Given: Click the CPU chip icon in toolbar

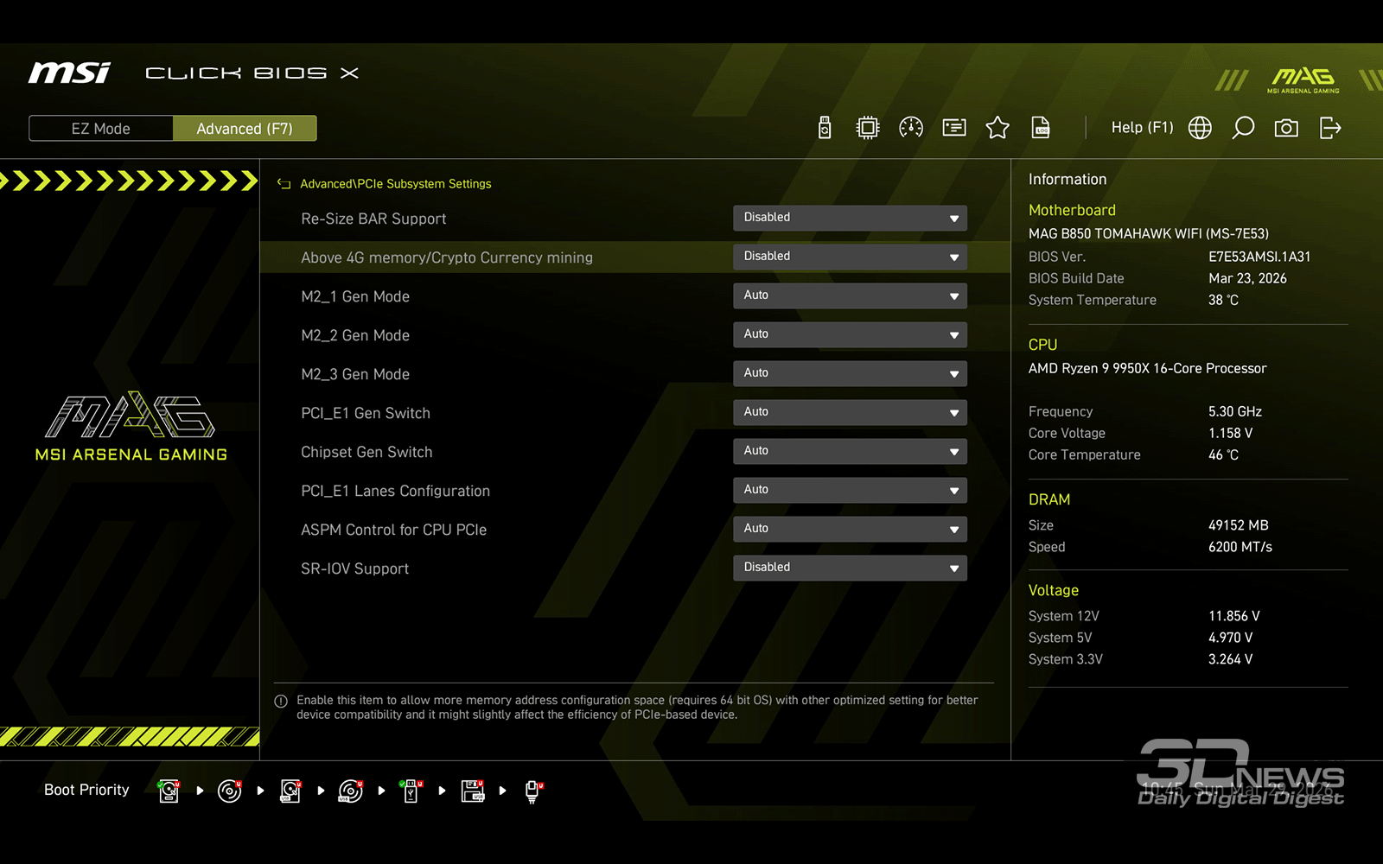Looking at the screenshot, I should tap(867, 128).
